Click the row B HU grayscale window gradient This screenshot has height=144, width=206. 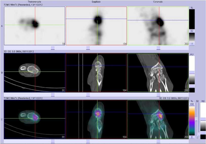click(192, 79)
